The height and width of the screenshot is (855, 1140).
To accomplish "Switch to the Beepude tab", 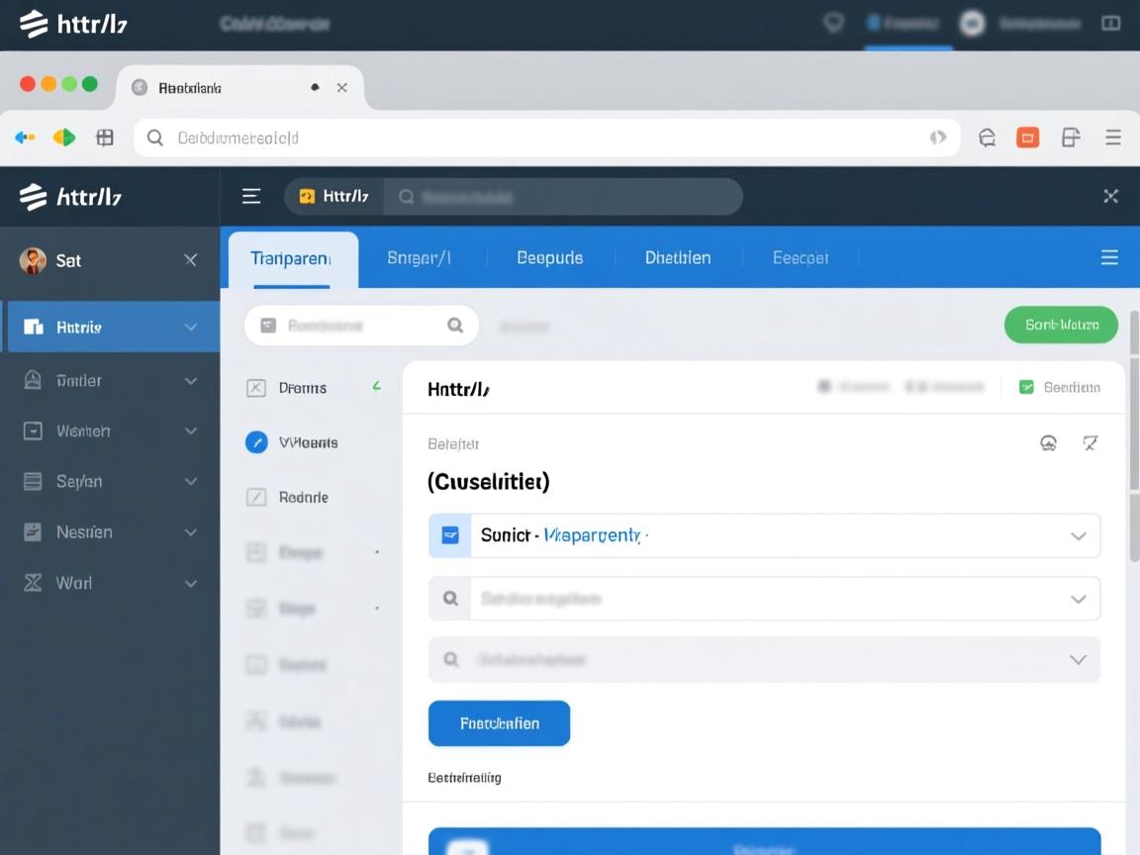I will (x=549, y=257).
